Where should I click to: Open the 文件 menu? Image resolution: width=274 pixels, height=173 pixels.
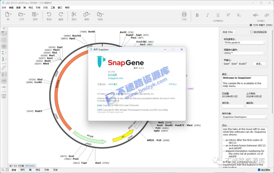[4, 8]
